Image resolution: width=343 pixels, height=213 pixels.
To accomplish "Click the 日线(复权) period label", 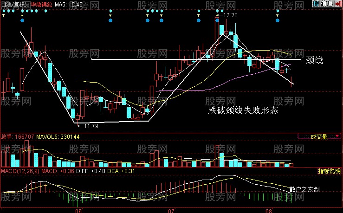I will click(14, 4).
